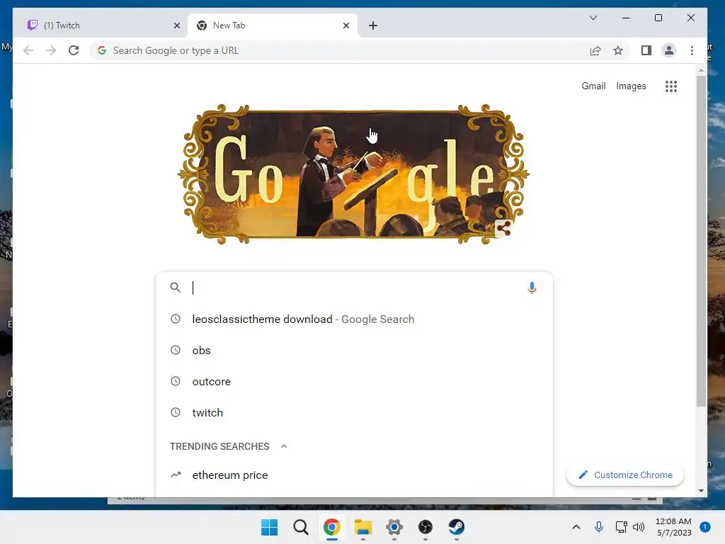Viewport: 725px width, 544px height.
Task: Open the Chrome profile avatar
Action: tap(669, 50)
